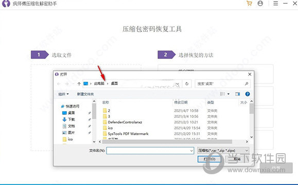Click the 快速访问 star icon

point(62,106)
